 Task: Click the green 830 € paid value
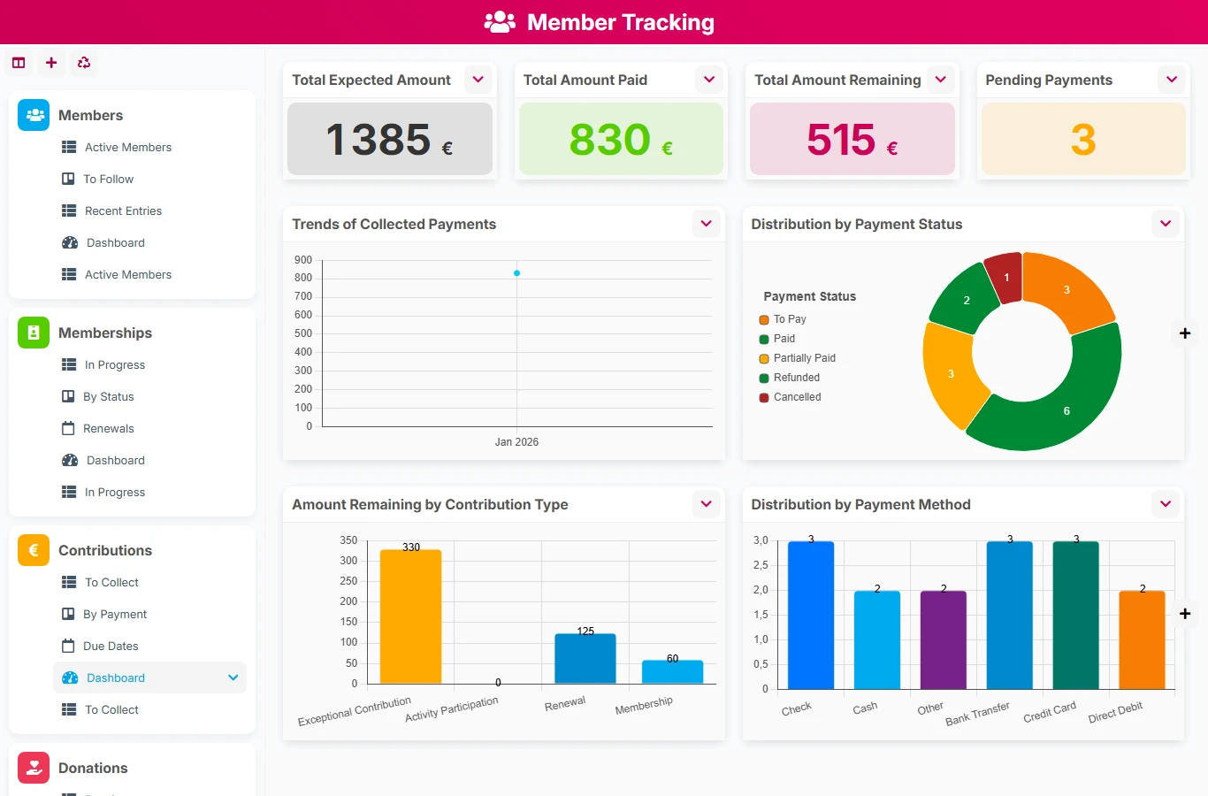tap(621, 140)
